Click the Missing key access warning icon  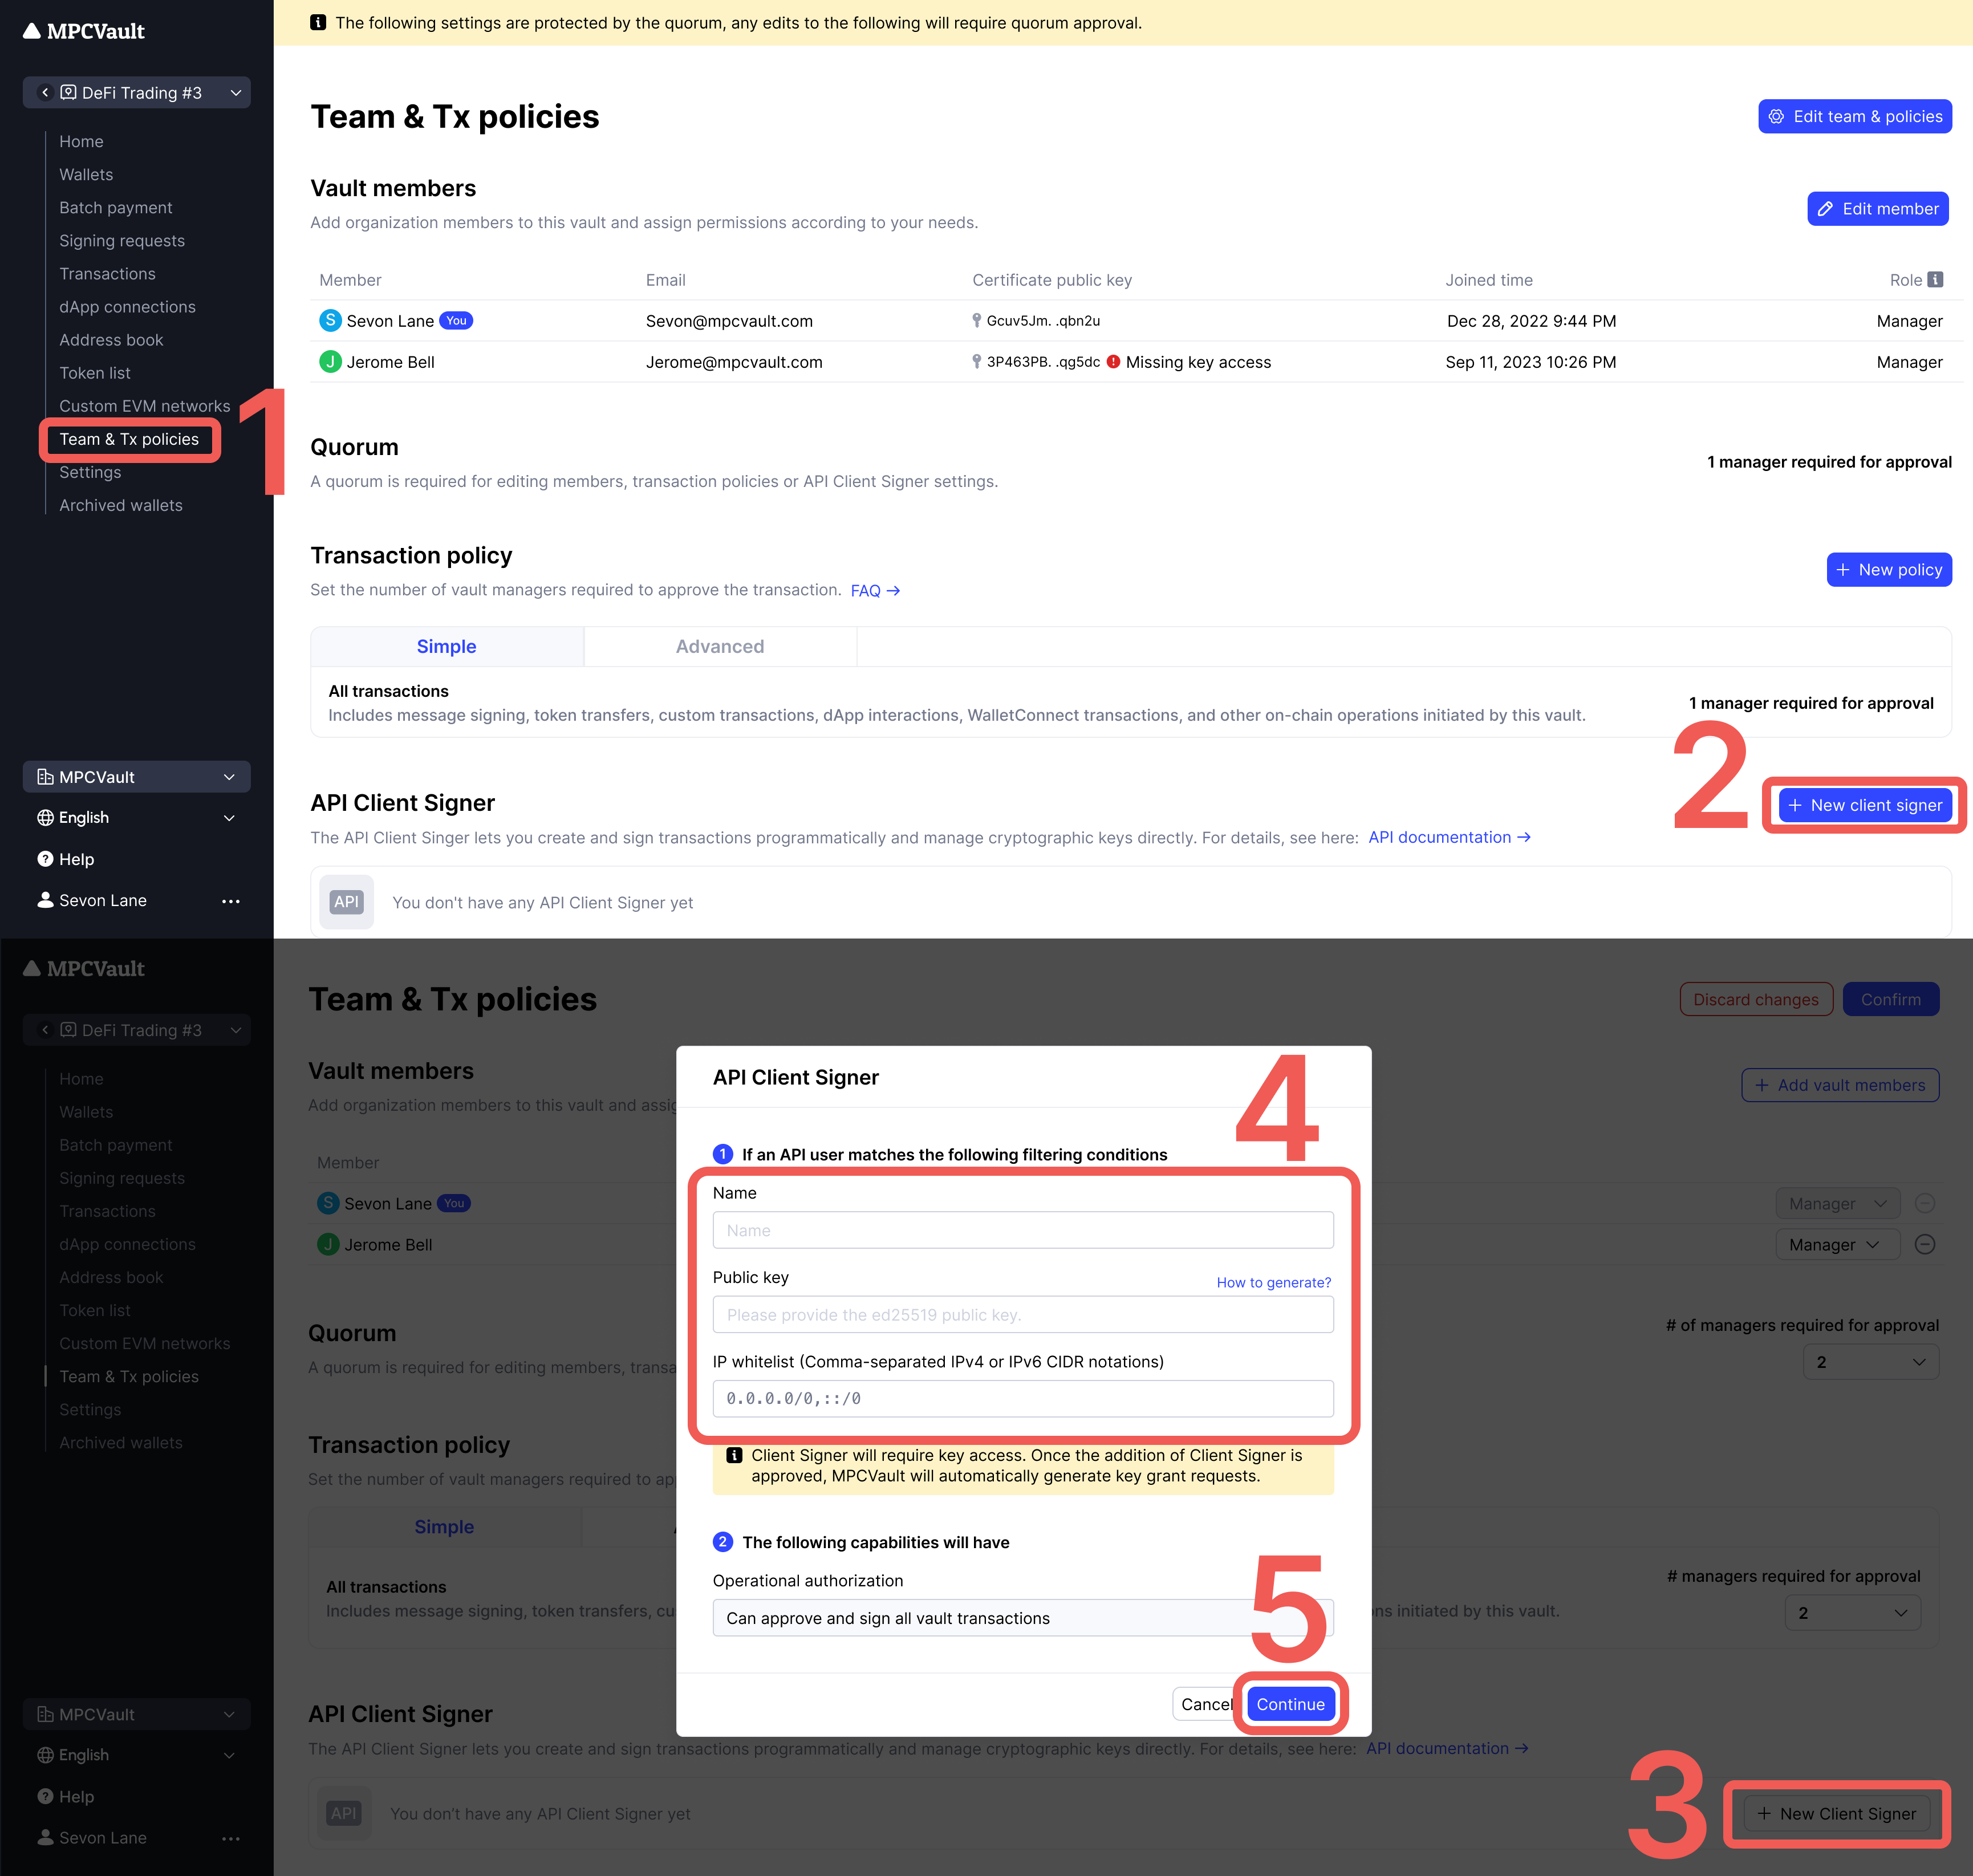tap(1113, 362)
